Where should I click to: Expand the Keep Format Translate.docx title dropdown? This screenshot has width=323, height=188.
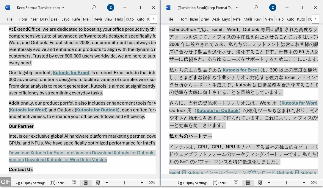point(63,8)
